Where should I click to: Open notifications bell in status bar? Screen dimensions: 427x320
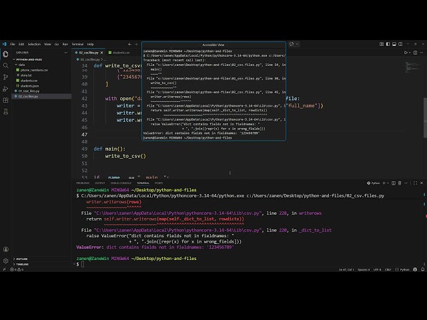pyautogui.click(x=422, y=269)
